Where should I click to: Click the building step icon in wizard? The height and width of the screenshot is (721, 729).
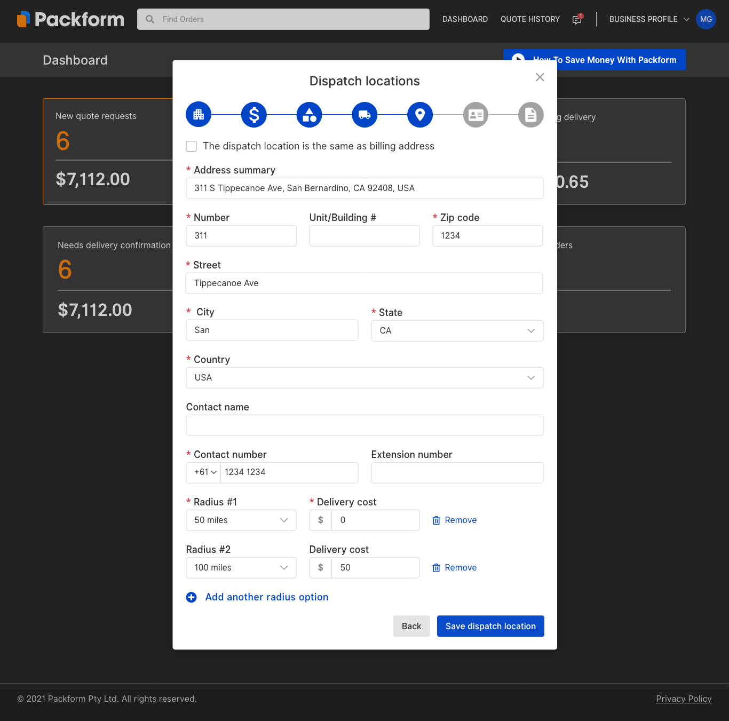point(199,115)
